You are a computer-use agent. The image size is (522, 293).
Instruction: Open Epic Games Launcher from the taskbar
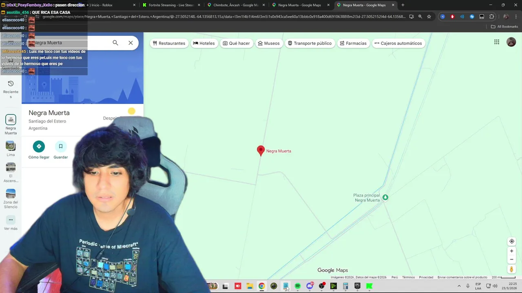[x=357, y=286]
